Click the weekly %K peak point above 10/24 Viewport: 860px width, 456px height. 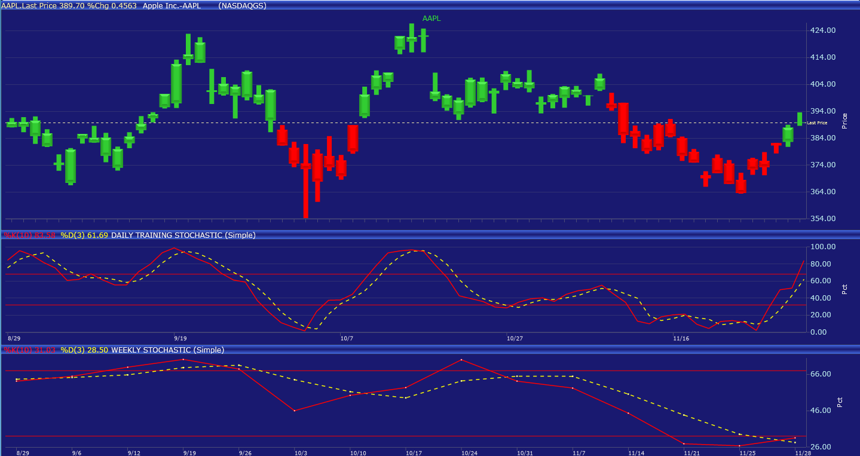tap(461, 360)
